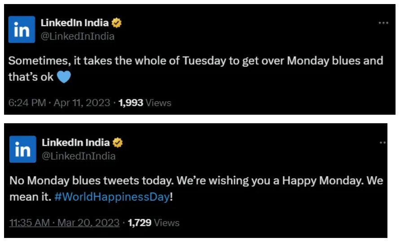Open the 11:35 AM · Mar 20, 2023 timestamp
400x242 pixels.
tap(65, 223)
